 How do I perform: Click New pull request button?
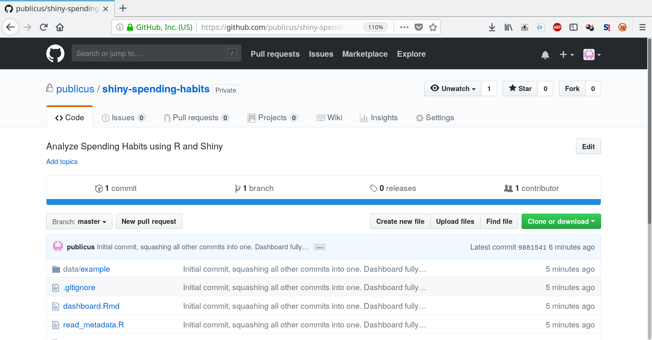[149, 221]
